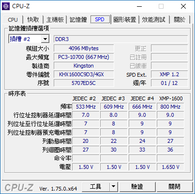This screenshot has height=194, width=195.
Task: Click the 666 MHz frequency cell
Action: 142,107
